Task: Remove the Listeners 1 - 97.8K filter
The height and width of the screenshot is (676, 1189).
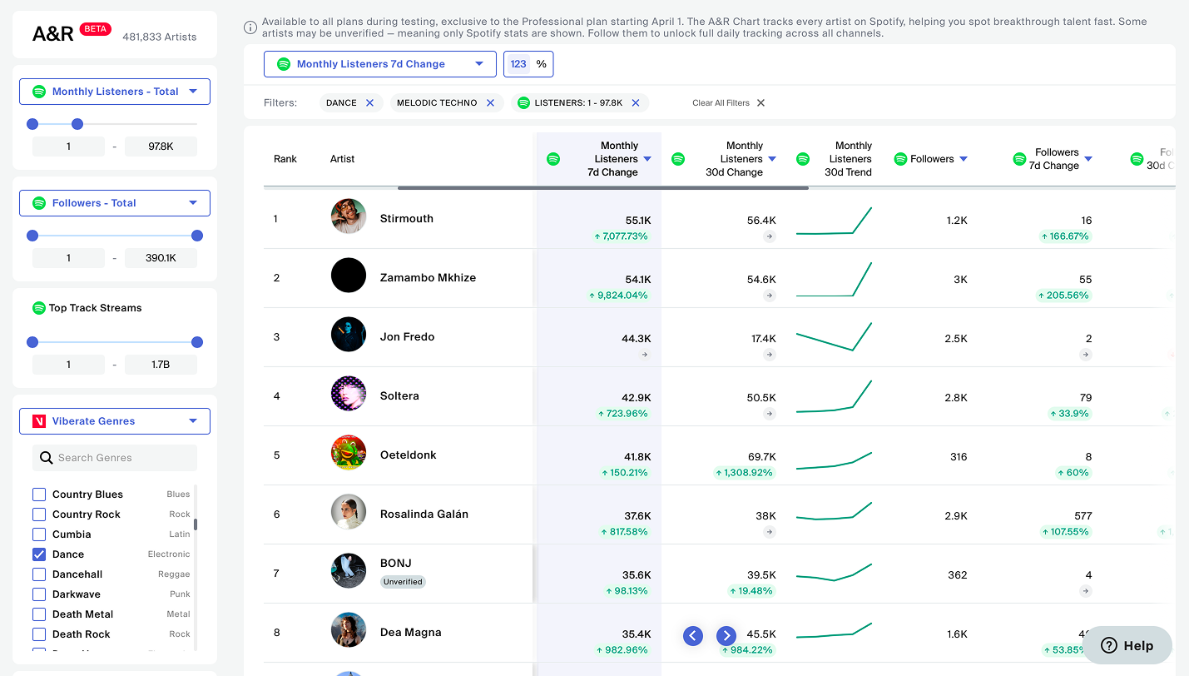Action: pyautogui.click(x=636, y=103)
